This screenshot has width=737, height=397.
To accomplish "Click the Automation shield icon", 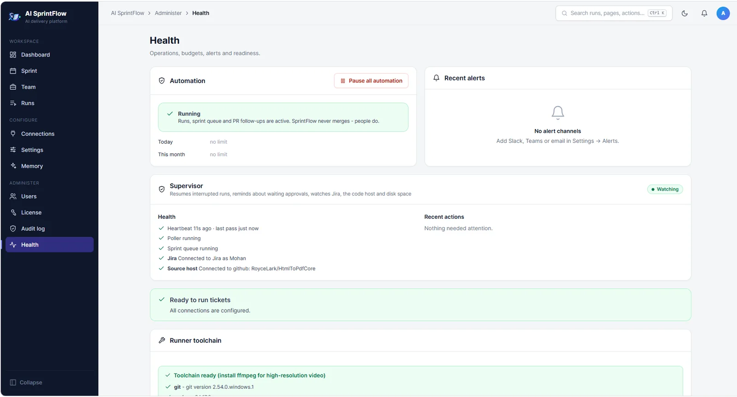I will pyautogui.click(x=162, y=81).
